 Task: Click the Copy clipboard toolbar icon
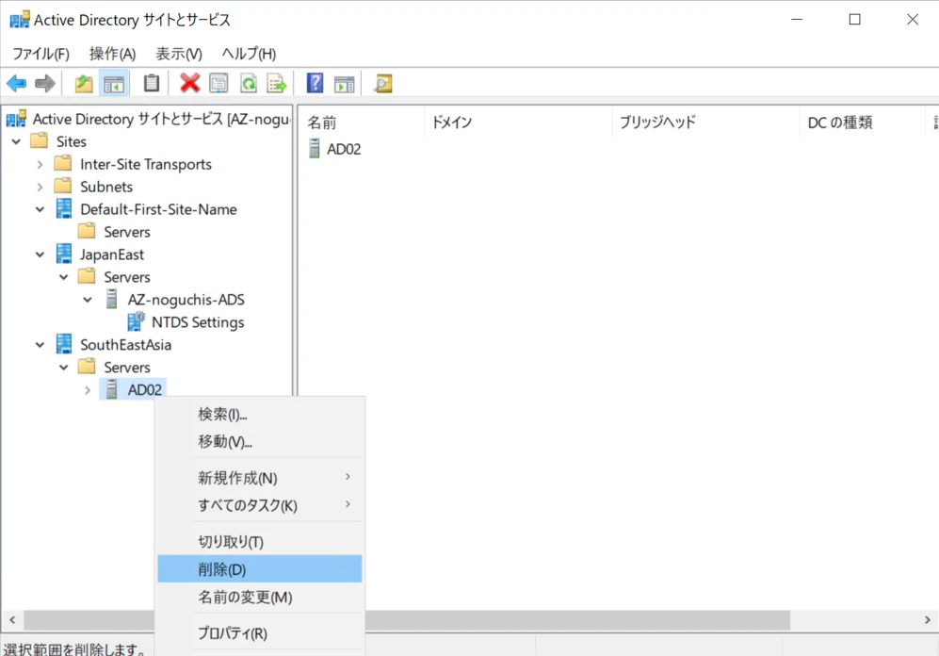152,83
